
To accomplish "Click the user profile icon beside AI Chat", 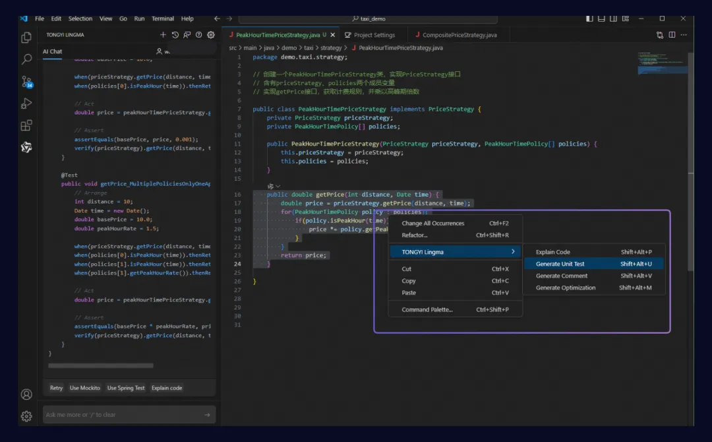I will point(159,51).
